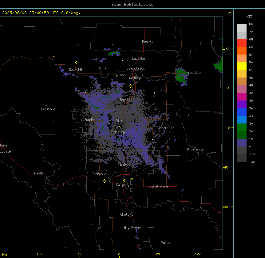
Task: Click the yellow diamond marker near RockyMH
Action: 77,63
